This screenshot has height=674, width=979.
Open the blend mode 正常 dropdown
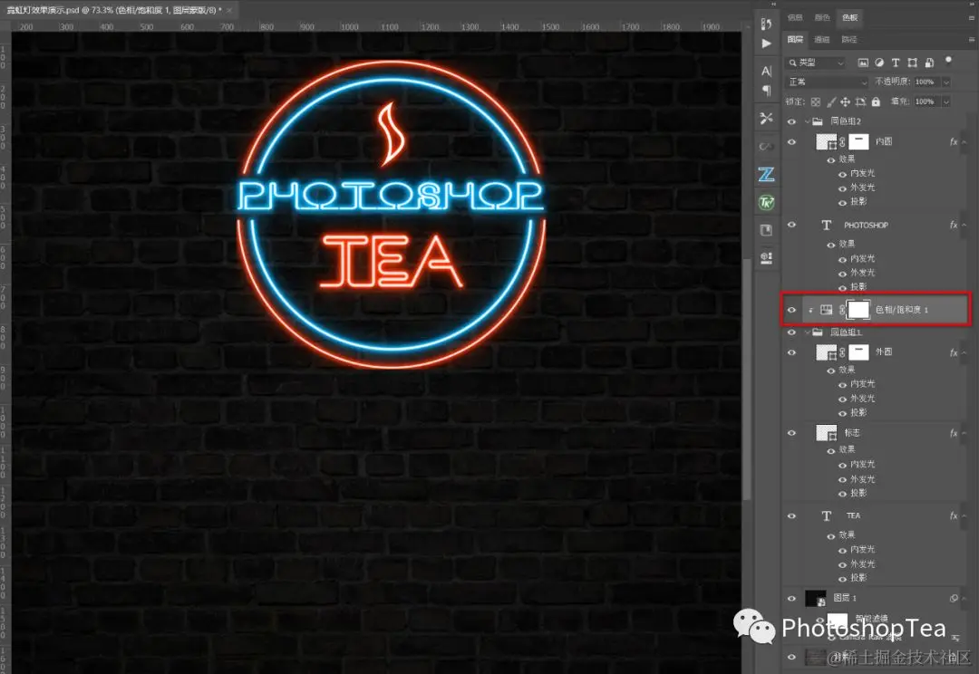pos(826,82)
